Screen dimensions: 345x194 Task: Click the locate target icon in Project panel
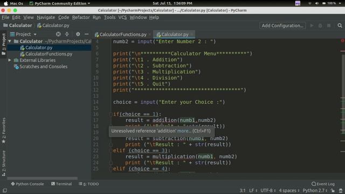click(x=58, y=34)
